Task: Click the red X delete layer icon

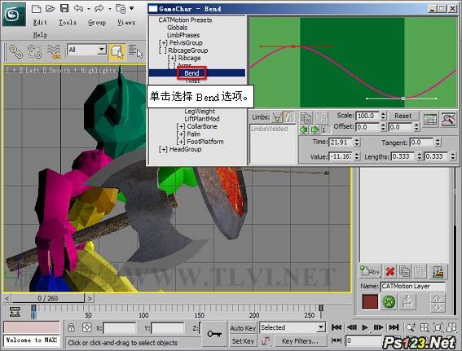Action: coord(390,271)
